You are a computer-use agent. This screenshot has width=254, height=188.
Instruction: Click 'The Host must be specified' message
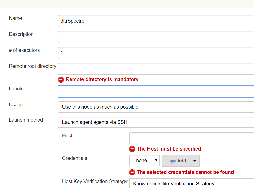169,149
